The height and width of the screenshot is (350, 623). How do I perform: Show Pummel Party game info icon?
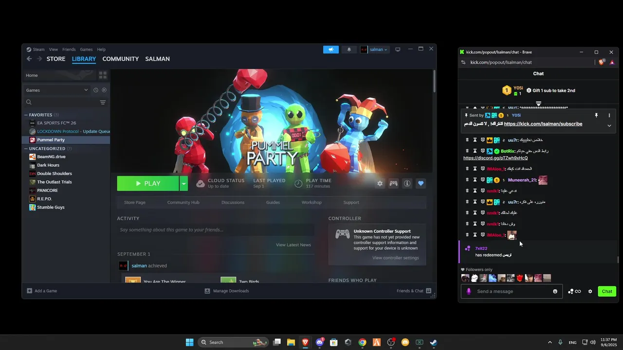click(x=407, y=183)
